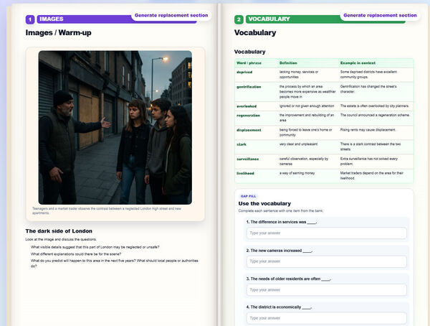
Task: Click the 'Definition' column header
Action: tap(288, 63)
